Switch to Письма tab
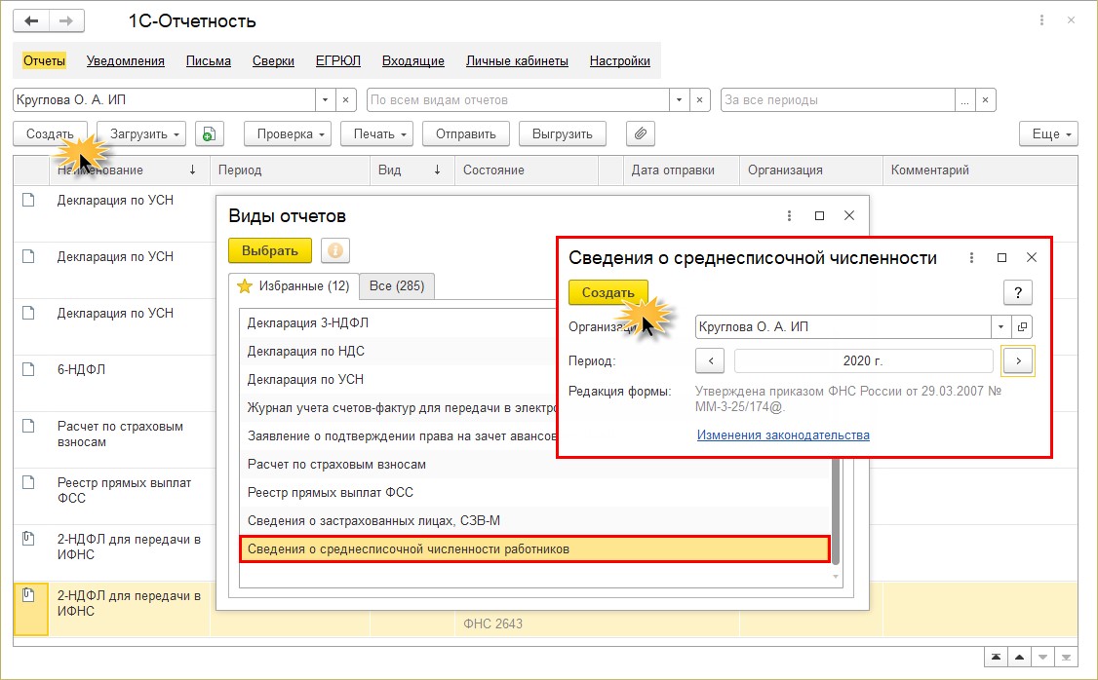The height and width of the screenshot is (680, 1098). 208,60
